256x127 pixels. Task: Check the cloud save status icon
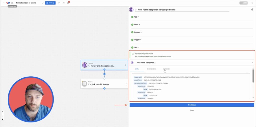pyautogui.click(x=12, y=3)
